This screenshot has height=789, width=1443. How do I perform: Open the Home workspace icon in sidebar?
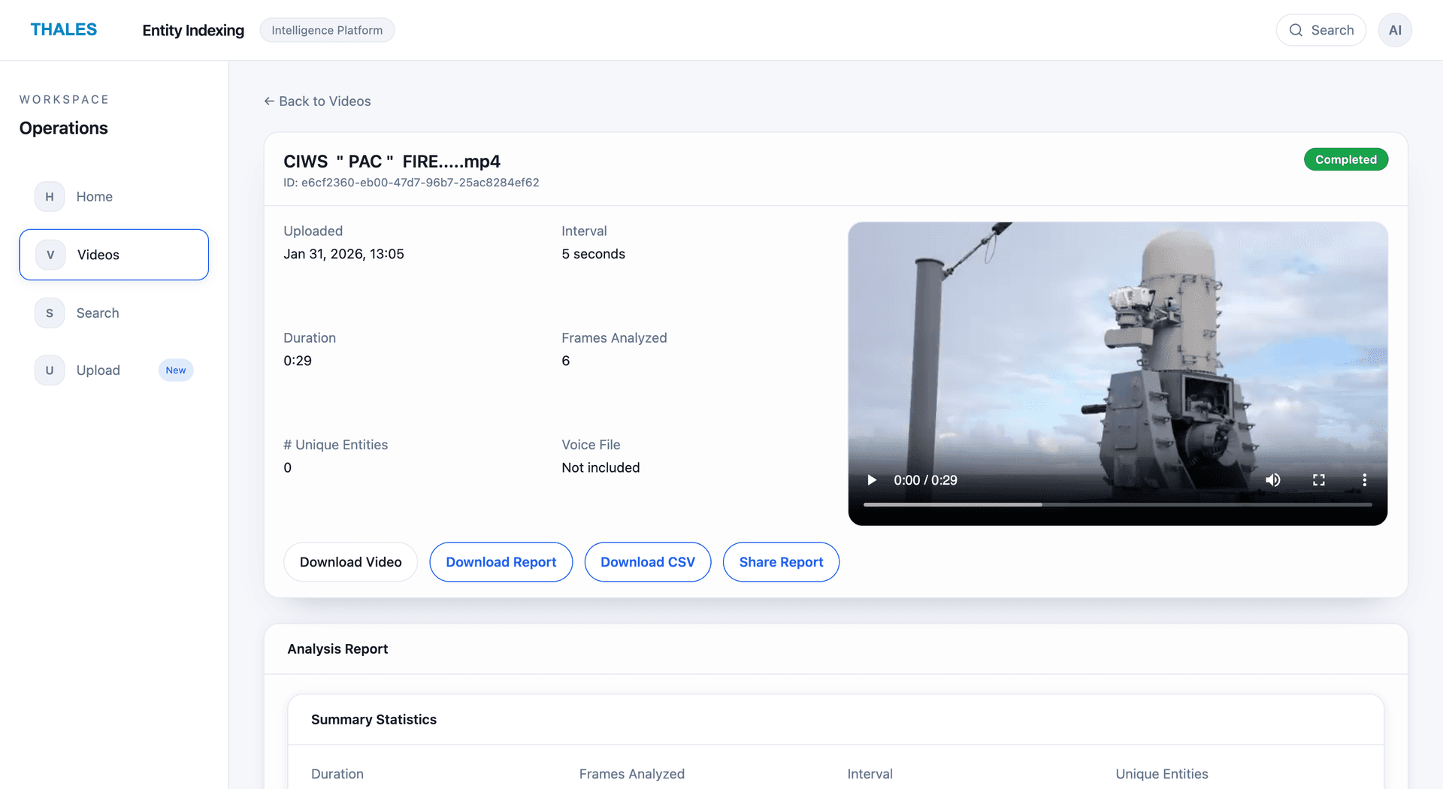click(49, 196)
